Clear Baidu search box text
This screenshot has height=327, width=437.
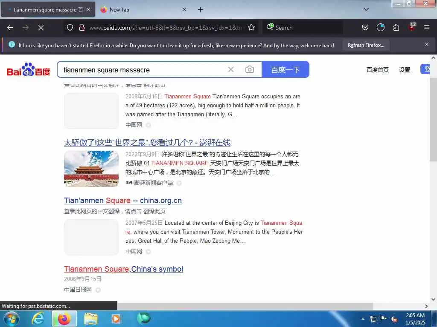(x=231, y=69)
